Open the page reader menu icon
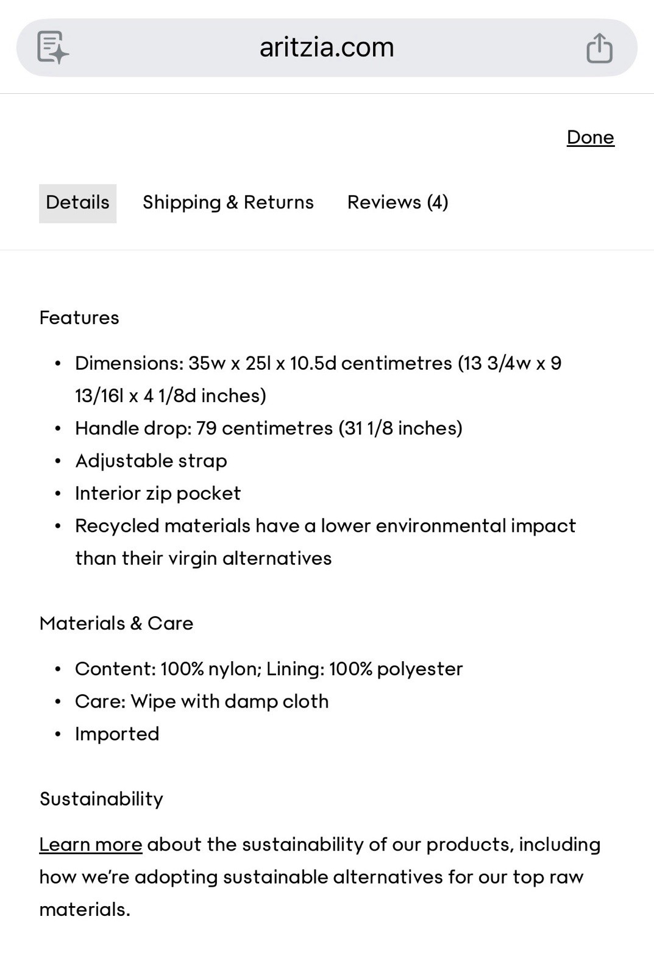 [x=52, y=48]
